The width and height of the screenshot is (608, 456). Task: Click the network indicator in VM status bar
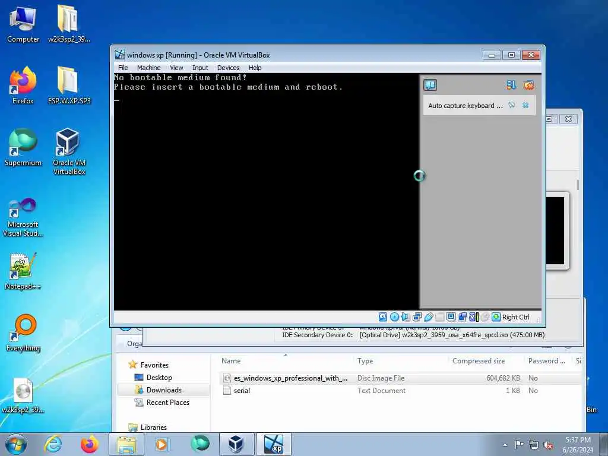click(x=417, y=317)
